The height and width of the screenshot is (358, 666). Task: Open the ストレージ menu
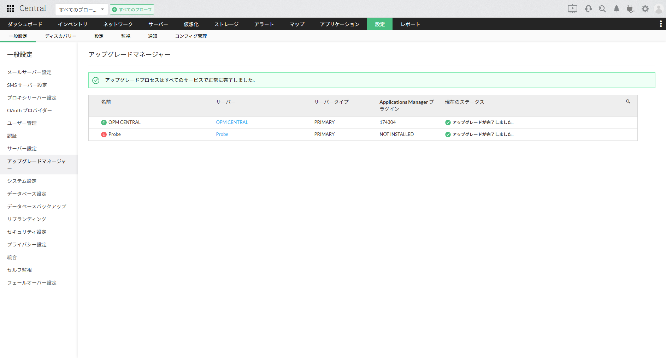(226, 24)
